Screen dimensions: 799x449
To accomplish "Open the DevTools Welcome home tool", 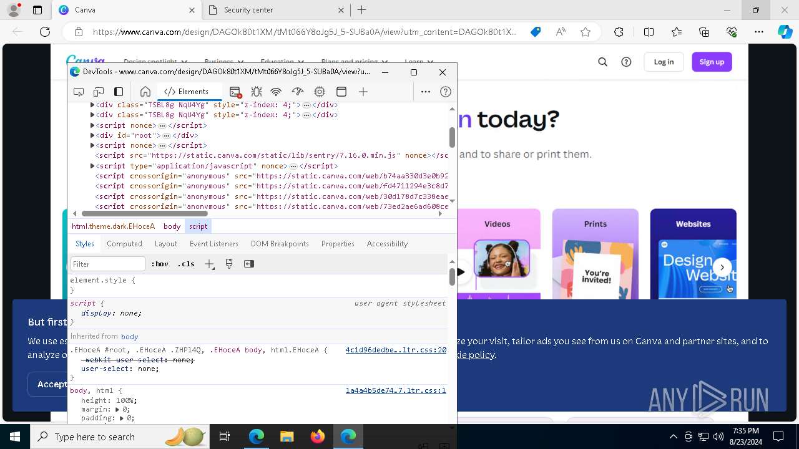I will click(x=145, y=92).
